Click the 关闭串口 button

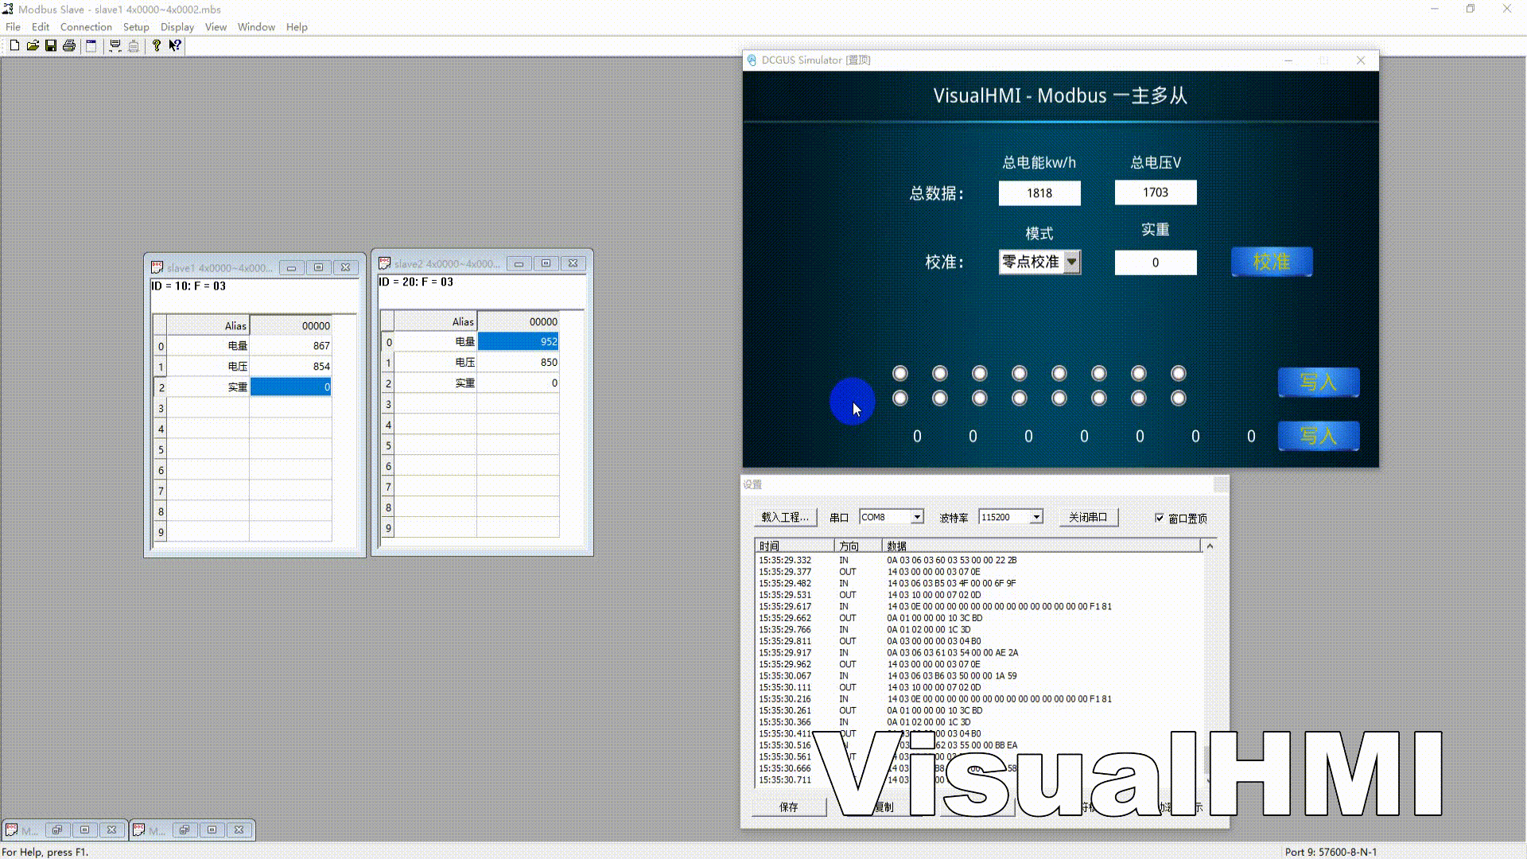[1088, 517]
